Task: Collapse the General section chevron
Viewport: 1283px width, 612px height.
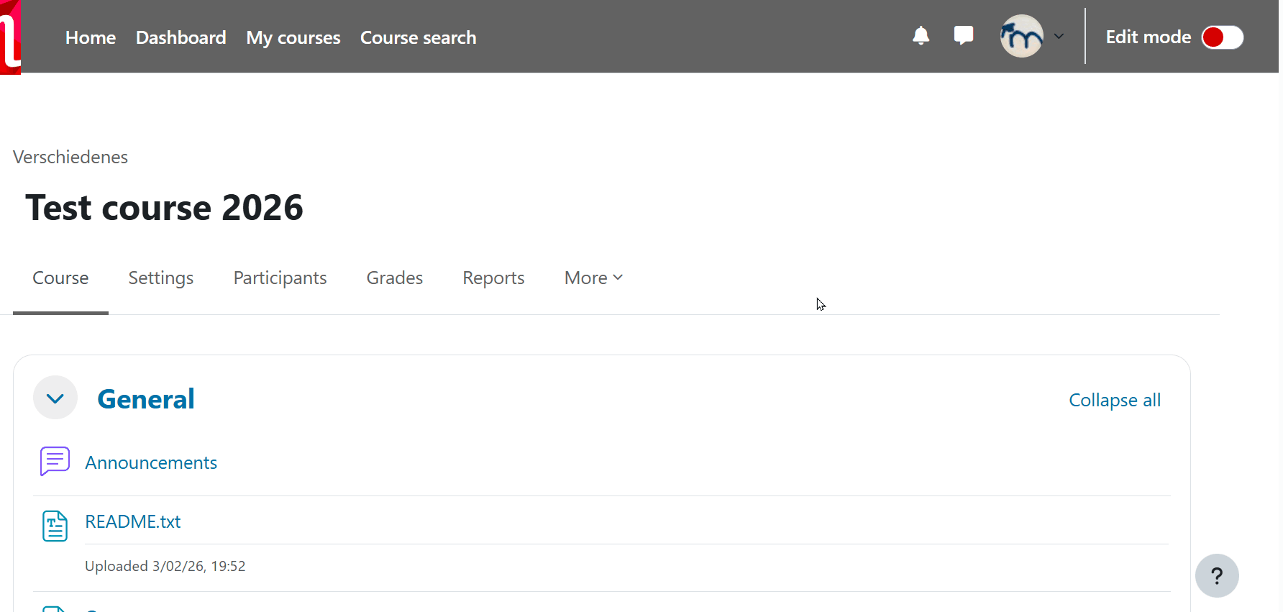Action: coord(55,398)
